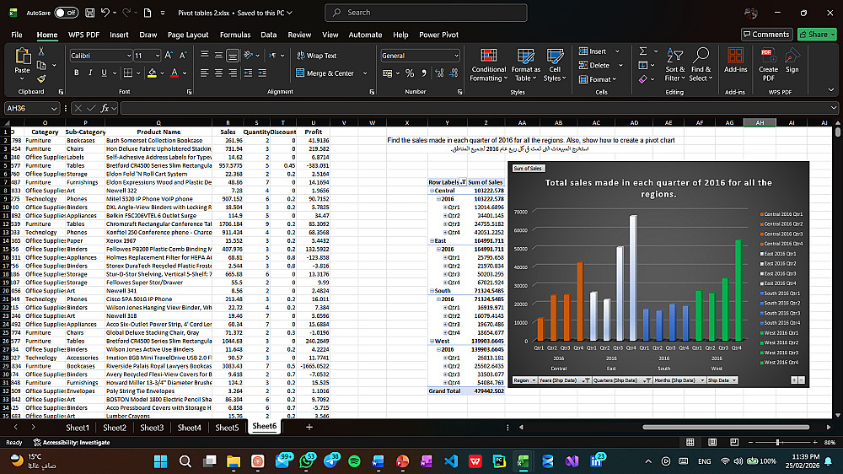Click the Wrap Text button
This screenshot has width=843, height=474.
point(316,56)
